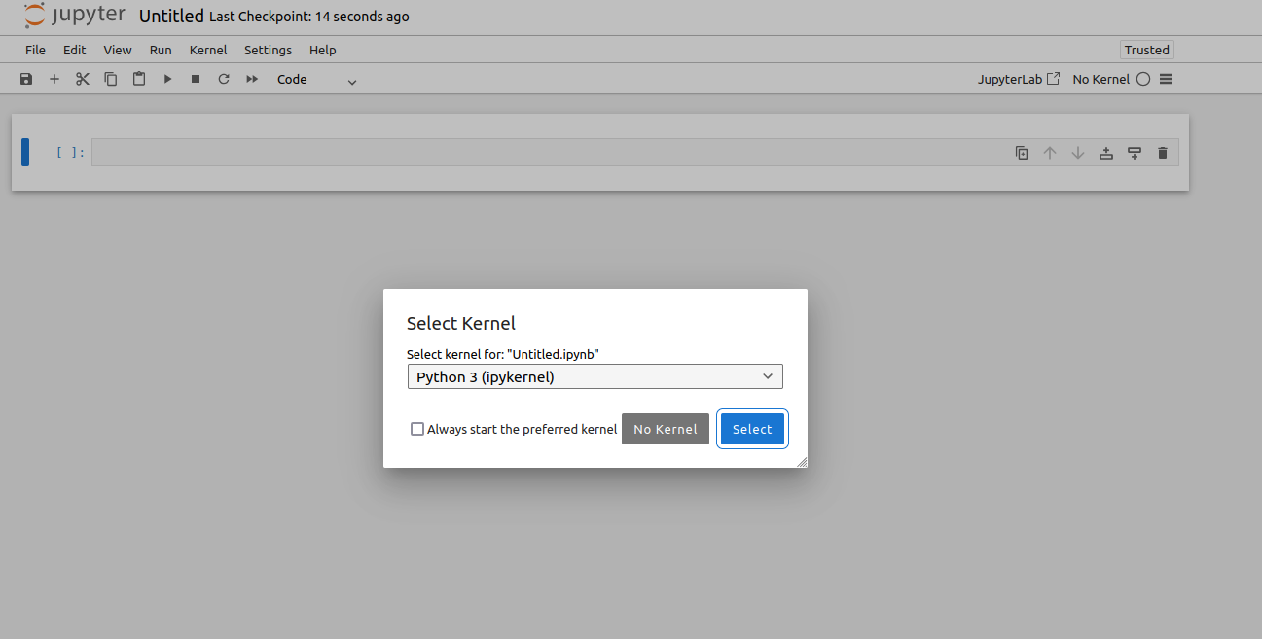Viewport: 1262px width, 639px height.
Task: Click the No Kernel button in the dialog
Action: point(666,429)
